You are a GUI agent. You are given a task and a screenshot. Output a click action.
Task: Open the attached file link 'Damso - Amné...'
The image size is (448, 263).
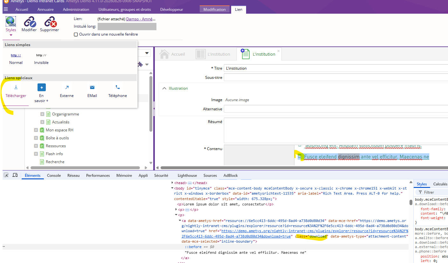tap(141, 19)
